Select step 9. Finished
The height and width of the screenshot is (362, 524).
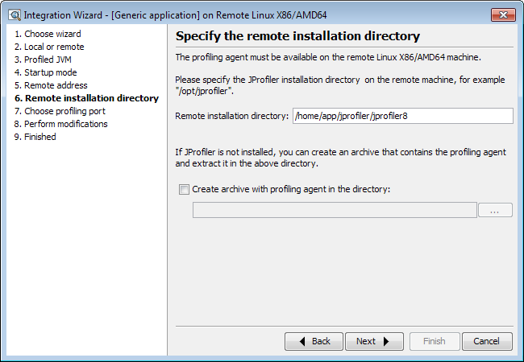tap(35, 137)
